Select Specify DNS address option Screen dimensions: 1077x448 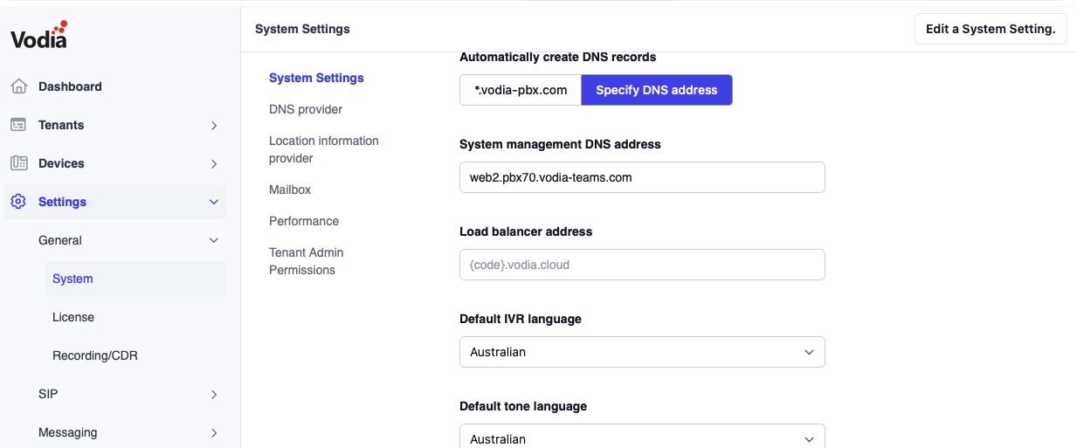point(656,90)
